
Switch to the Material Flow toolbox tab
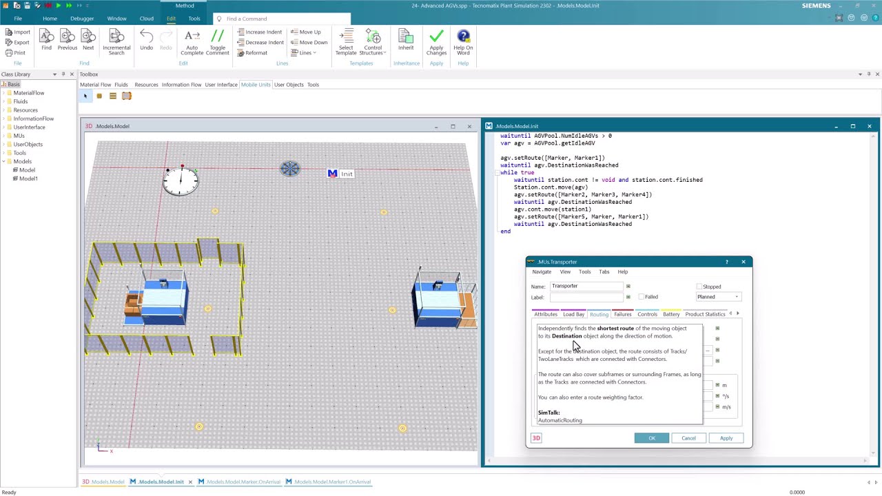click(x=95, y=85)
